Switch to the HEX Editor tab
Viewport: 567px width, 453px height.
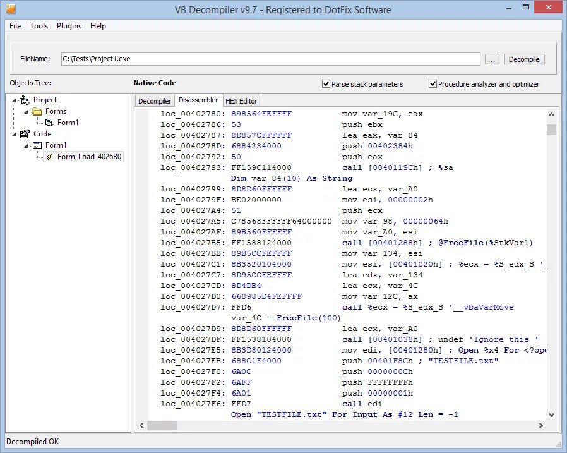(241, 101)
